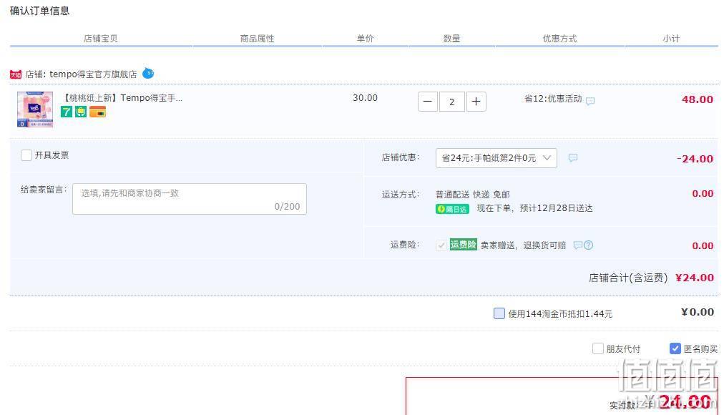This screenshot has height=415, width=724.
Task: Open the 【桃桃纸上新】Tempo product title link
Action: pyautogui.click(x=122, y=98)
